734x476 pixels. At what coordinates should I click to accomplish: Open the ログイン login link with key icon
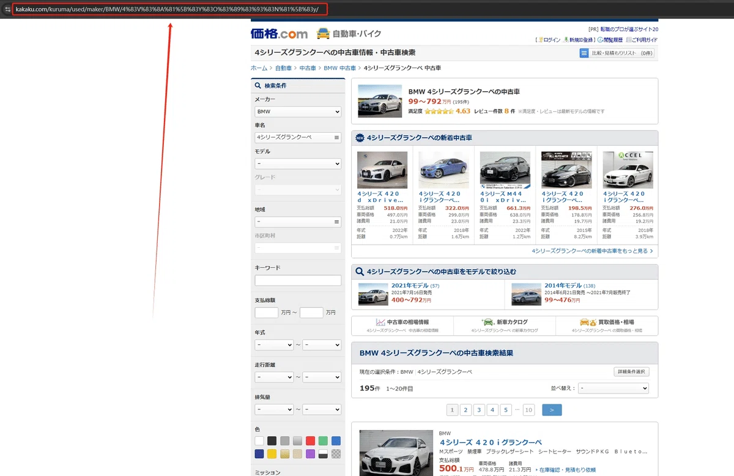[550, 40]
